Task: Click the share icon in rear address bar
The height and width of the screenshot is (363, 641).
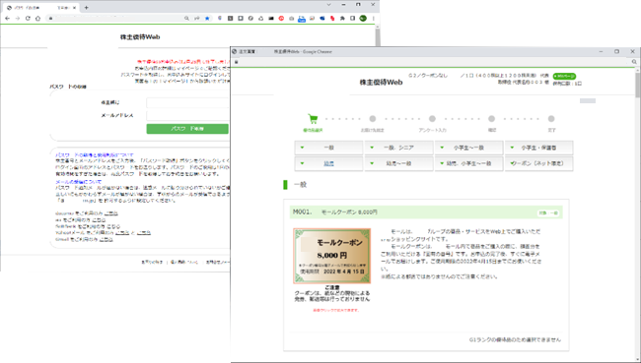Action: 197,19
